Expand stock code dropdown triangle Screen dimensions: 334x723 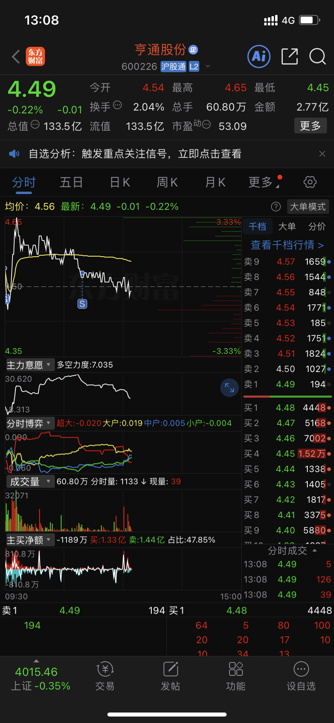click(x=208, y=67)
